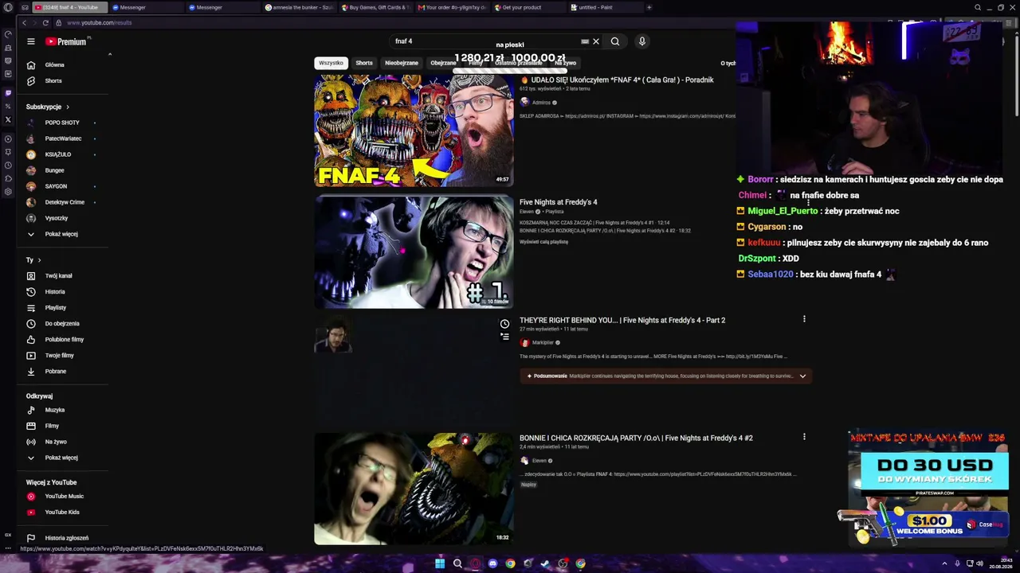Open Wyświetl całą playlistę link

coord(544,242)
